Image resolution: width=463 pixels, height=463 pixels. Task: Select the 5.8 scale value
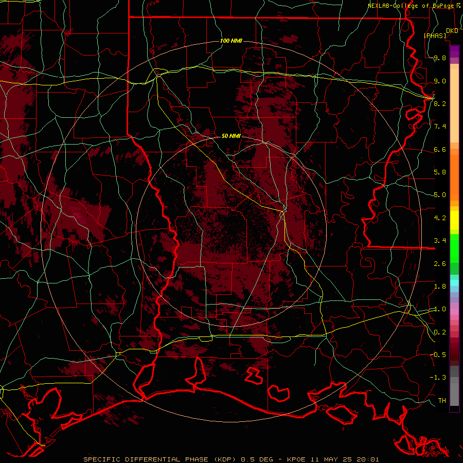(x=440, y=172)
